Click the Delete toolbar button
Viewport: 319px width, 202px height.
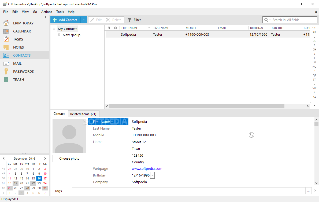[x=114, y=20]
